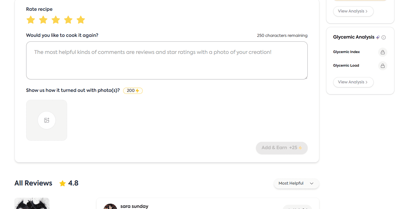Click the photo upload placeholder tile
The width and height of the screenshot is (416, 209).
[47, 120]
